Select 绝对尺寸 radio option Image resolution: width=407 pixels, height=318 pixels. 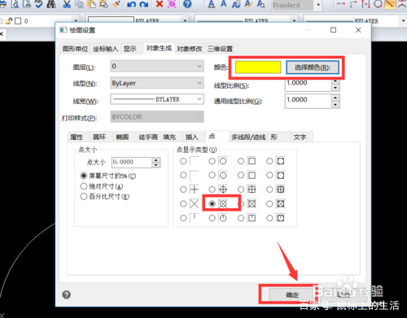84,186
